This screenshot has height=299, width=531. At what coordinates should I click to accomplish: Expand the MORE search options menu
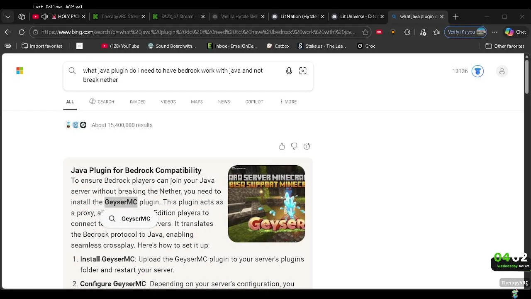288,102
